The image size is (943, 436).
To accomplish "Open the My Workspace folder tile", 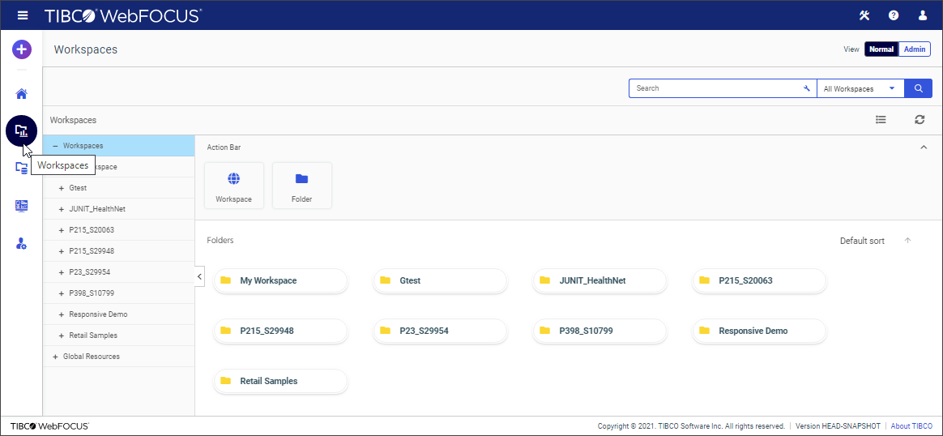I will click(x=281, y=280).
